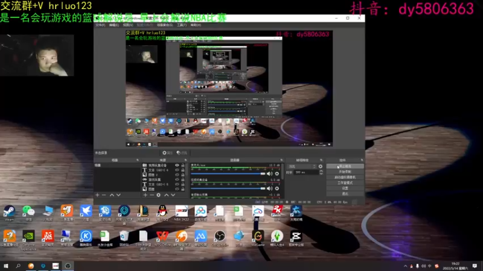Open source properties gear below sources list
Viewport: 483px width, 271px height.
pos(158,195)
